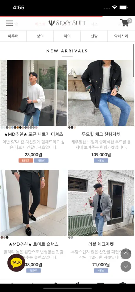Viewport: 135px width, 292px height.
Task: Tap the hunting jacket product photo
Action: point(101,93)
